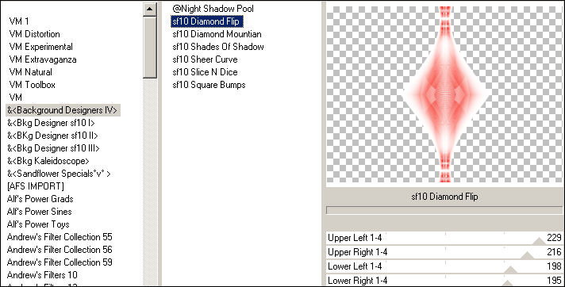Image resolution: width=565 pixels, height=287 pixels.
Task: Choose sf10 Shades Of Shadow filter
Action: (x=218, y=47)
